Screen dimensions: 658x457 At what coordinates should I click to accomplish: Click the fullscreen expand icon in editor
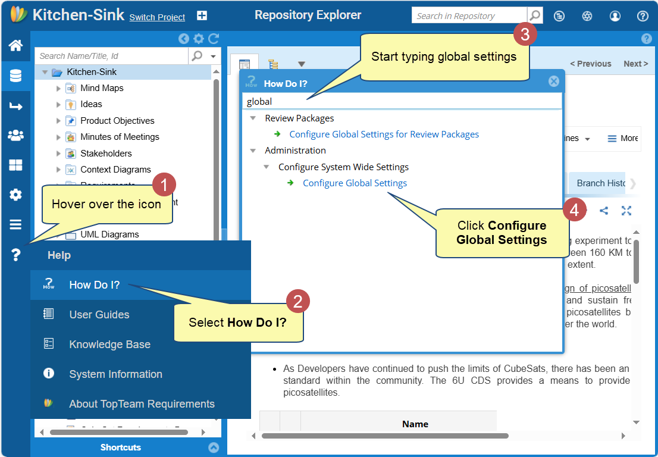coord(626,211)
